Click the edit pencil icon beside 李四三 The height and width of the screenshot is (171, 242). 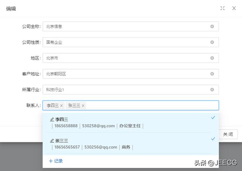[52, 119]
